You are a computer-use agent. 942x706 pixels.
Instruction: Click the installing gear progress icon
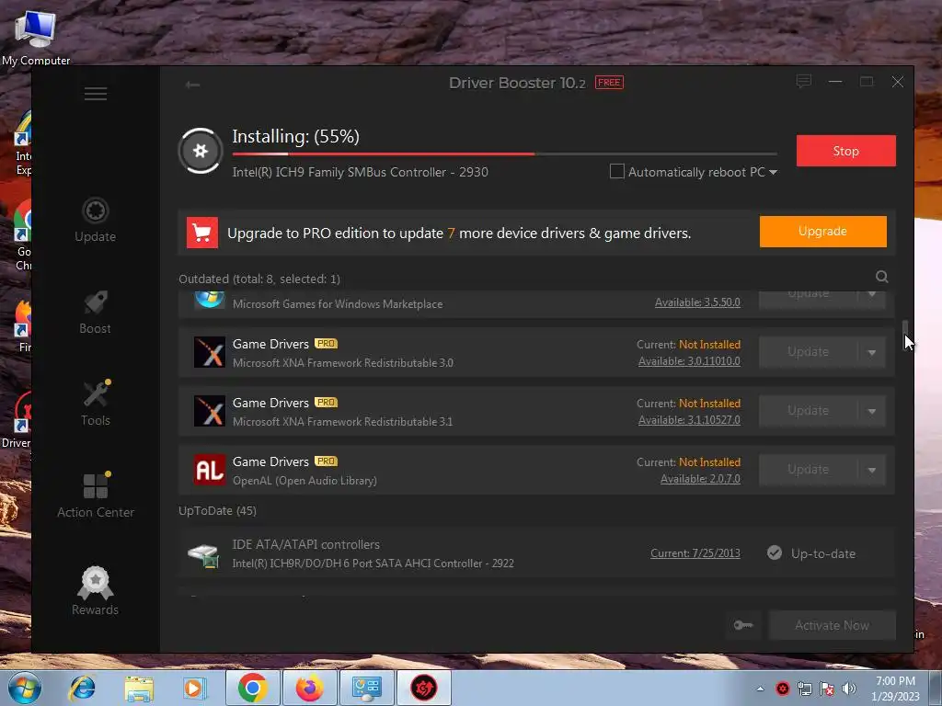point(201,151)
